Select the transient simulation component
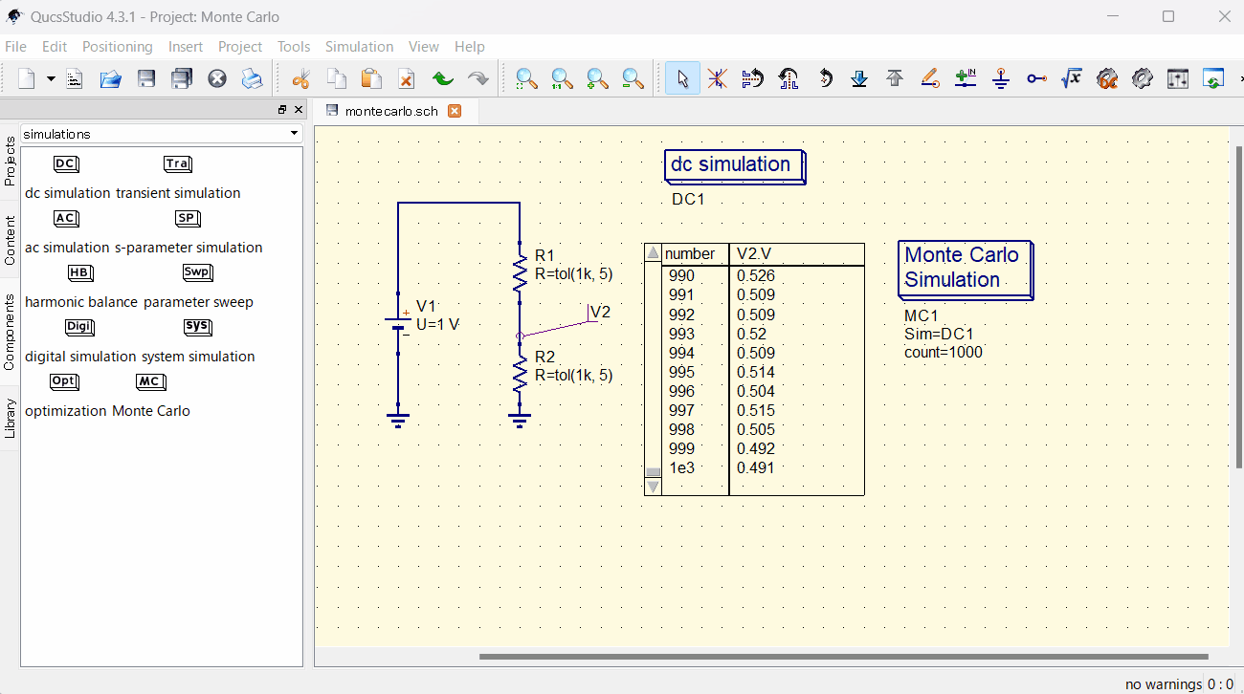Image resolution: width=1244 pixels, height=694 pixels. coord(177,163)
